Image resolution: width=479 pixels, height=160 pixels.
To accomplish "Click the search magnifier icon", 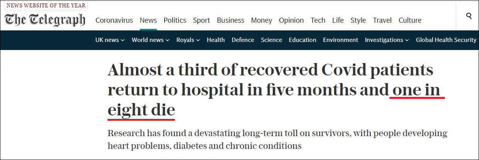I will tap(469, 16).
